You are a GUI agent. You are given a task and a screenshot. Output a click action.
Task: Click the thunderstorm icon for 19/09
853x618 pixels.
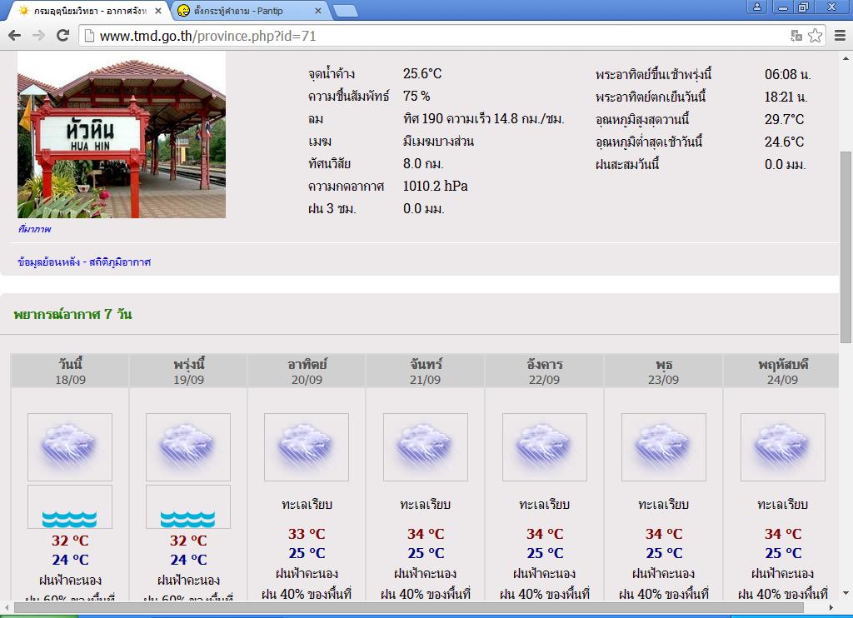[x=188, y=447]
